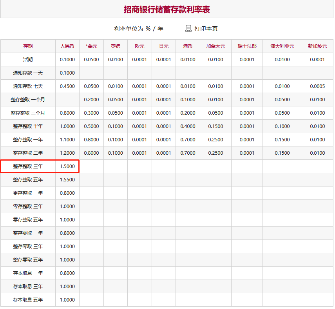The height and width of the screenshot is (309, 335).
Task: Click the 1.5000 rate in highlighted row
Action: [67, 166]
